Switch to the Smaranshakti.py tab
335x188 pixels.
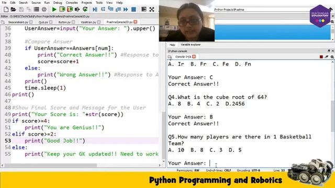point(18,22)
